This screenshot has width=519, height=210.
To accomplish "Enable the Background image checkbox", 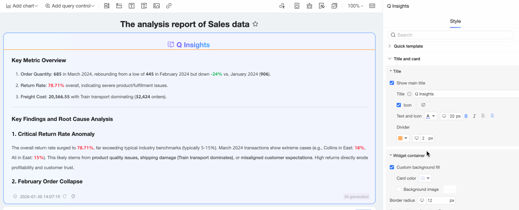I will (x=399, y=189).
